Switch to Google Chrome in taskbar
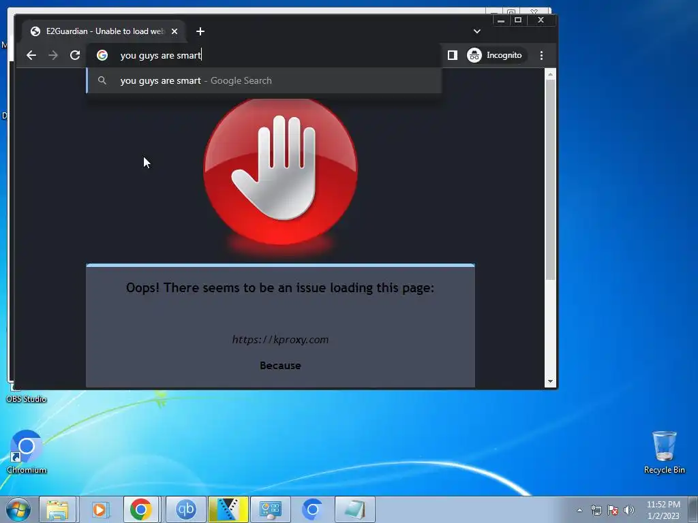Screen dimensions: 698x523 (x=141, y=509)
